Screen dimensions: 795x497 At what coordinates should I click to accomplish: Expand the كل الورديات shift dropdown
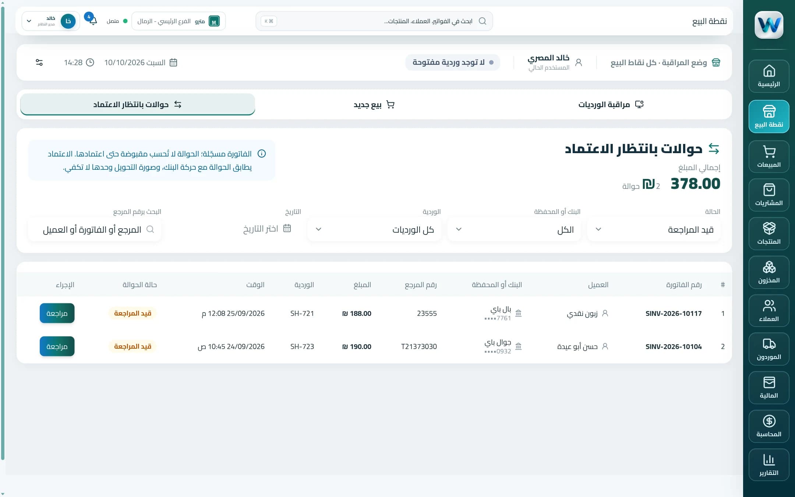click(374, 229)
